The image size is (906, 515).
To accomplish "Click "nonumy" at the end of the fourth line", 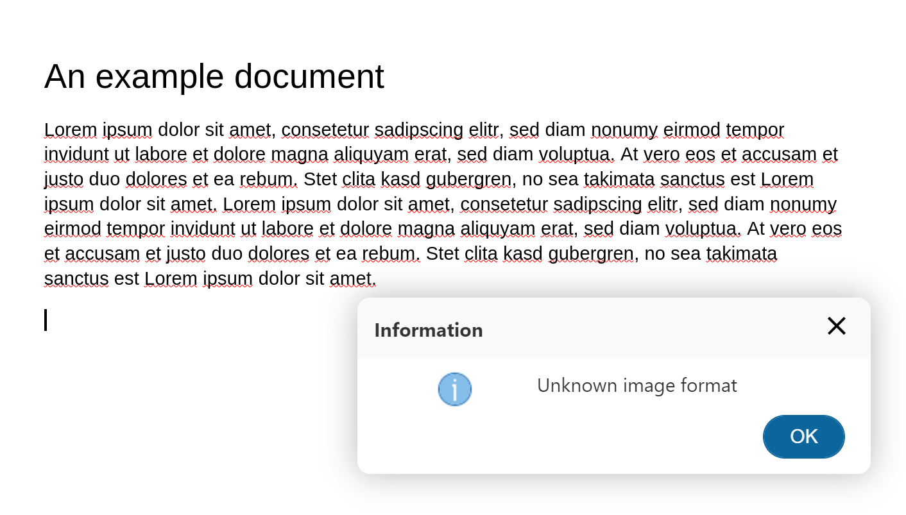I will 803,205.
